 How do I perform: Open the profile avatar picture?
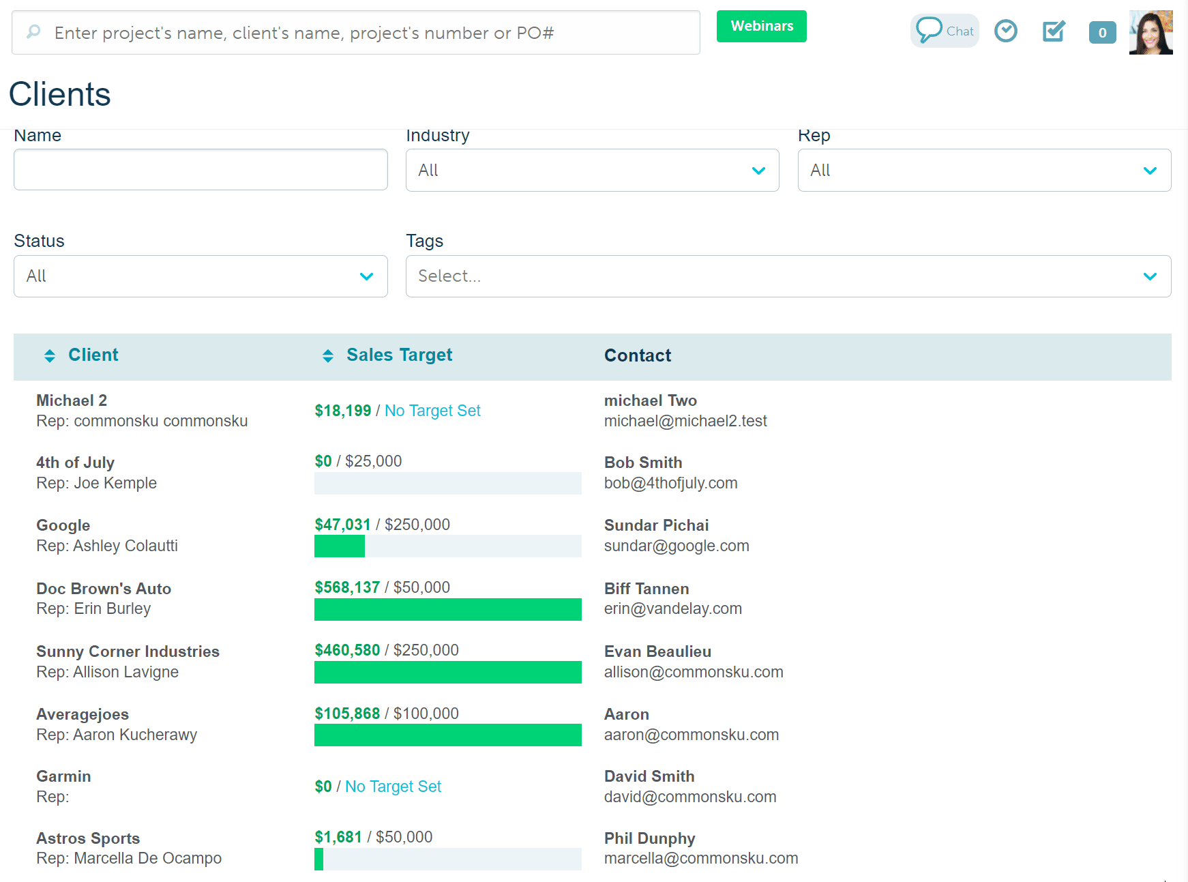coord(1150,31)
